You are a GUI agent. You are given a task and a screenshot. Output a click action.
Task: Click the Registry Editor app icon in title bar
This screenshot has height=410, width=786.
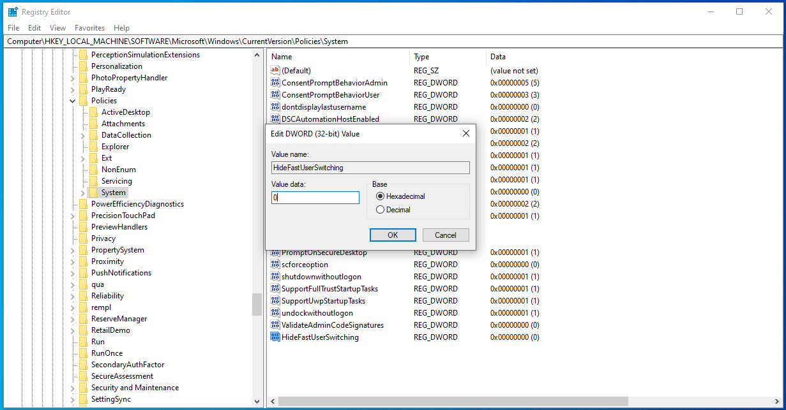[x=13, y=11]
